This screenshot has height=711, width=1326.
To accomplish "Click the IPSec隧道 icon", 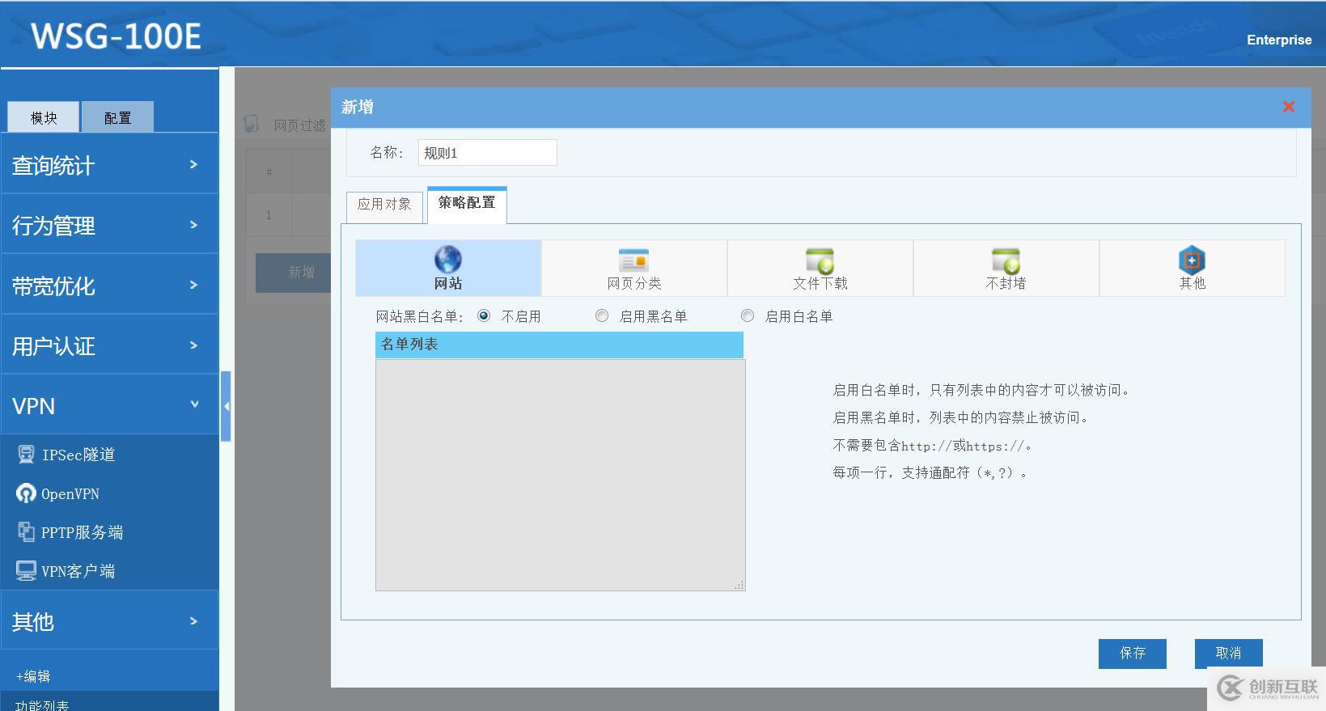I will (26, 455).
